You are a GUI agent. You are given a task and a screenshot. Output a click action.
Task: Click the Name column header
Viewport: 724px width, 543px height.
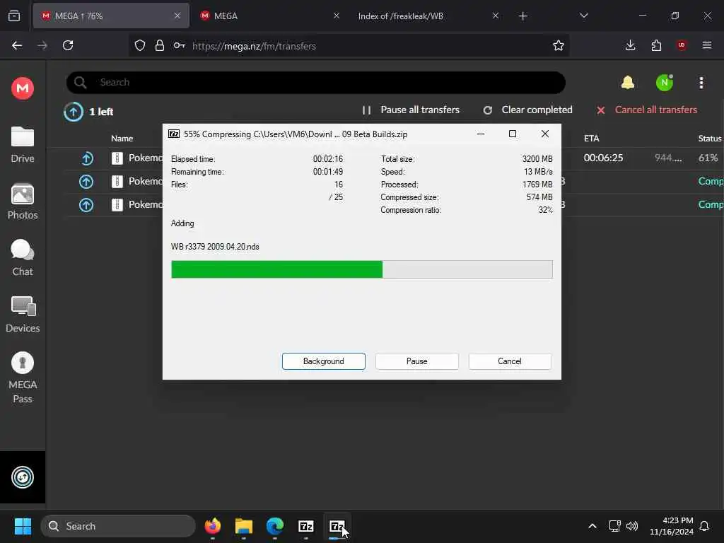pyautogui.click(x=122, y=138)
